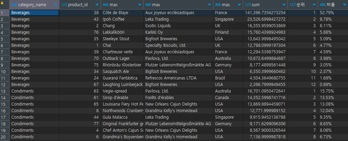
Task: Select sum cell 141,396.7356273254
Action: pyautogui.click(x=266, y=13)
